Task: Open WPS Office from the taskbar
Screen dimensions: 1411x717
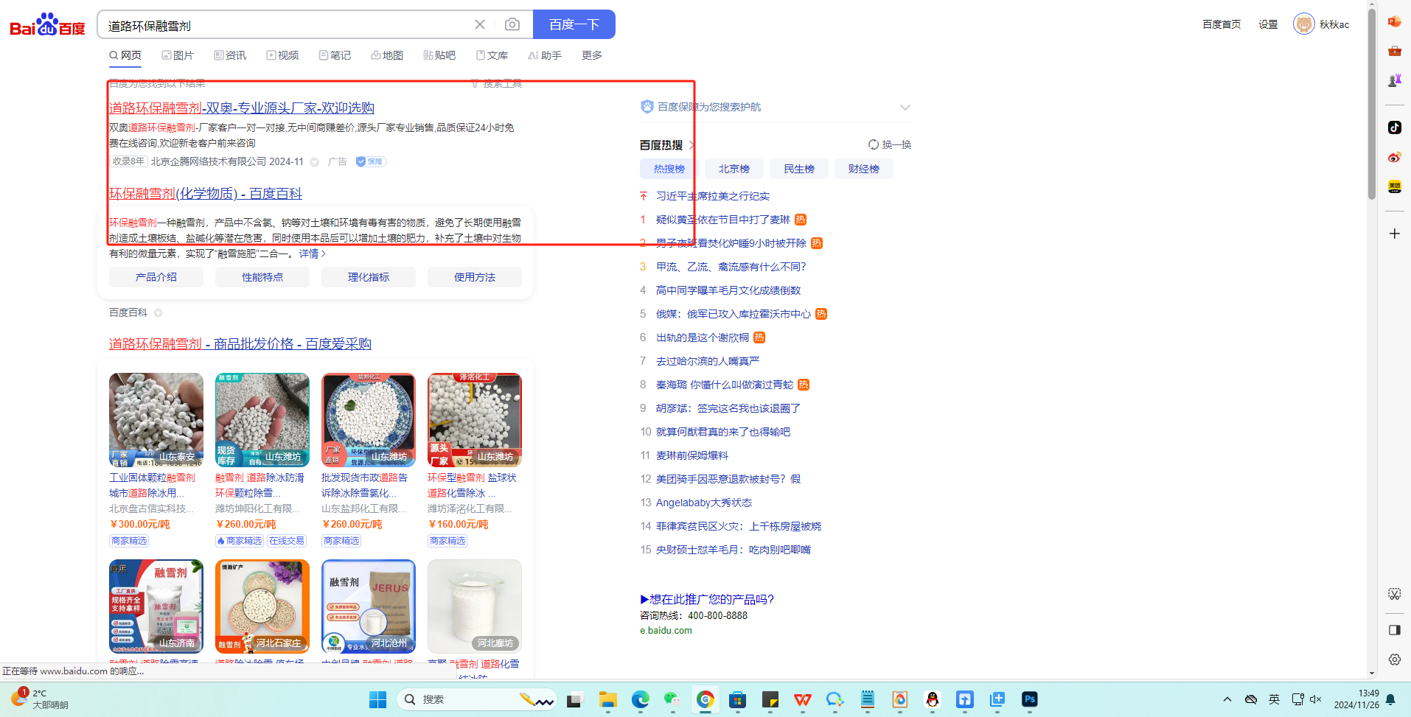Action: [x=803, y=699]
